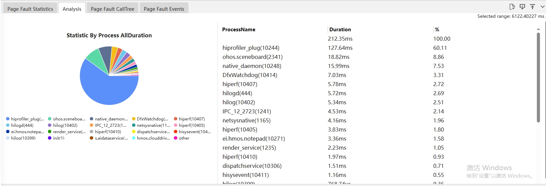Click the % column header

pos(437,30)
